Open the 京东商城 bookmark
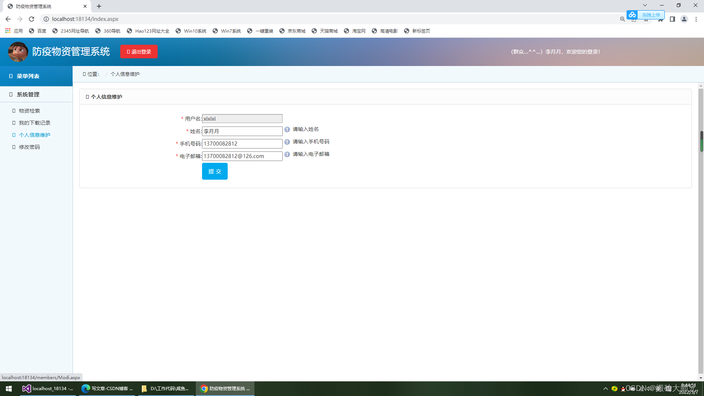704x396 pixels. 292,31
